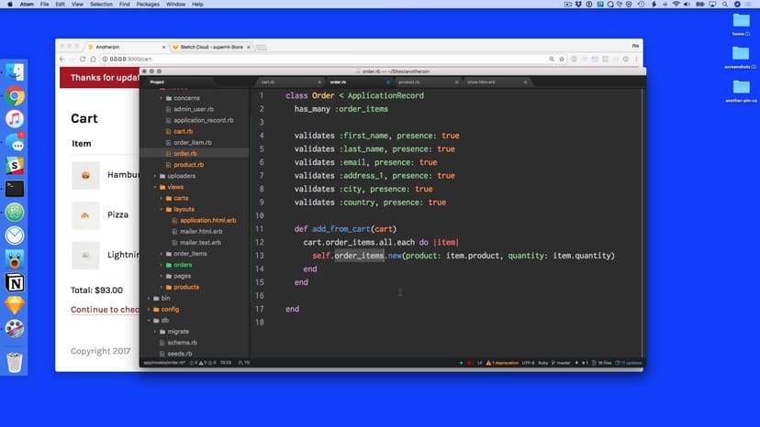Launch iTunes from the dock
The image size is (760, 427).
pyautogui.click(x=15, y=118)
